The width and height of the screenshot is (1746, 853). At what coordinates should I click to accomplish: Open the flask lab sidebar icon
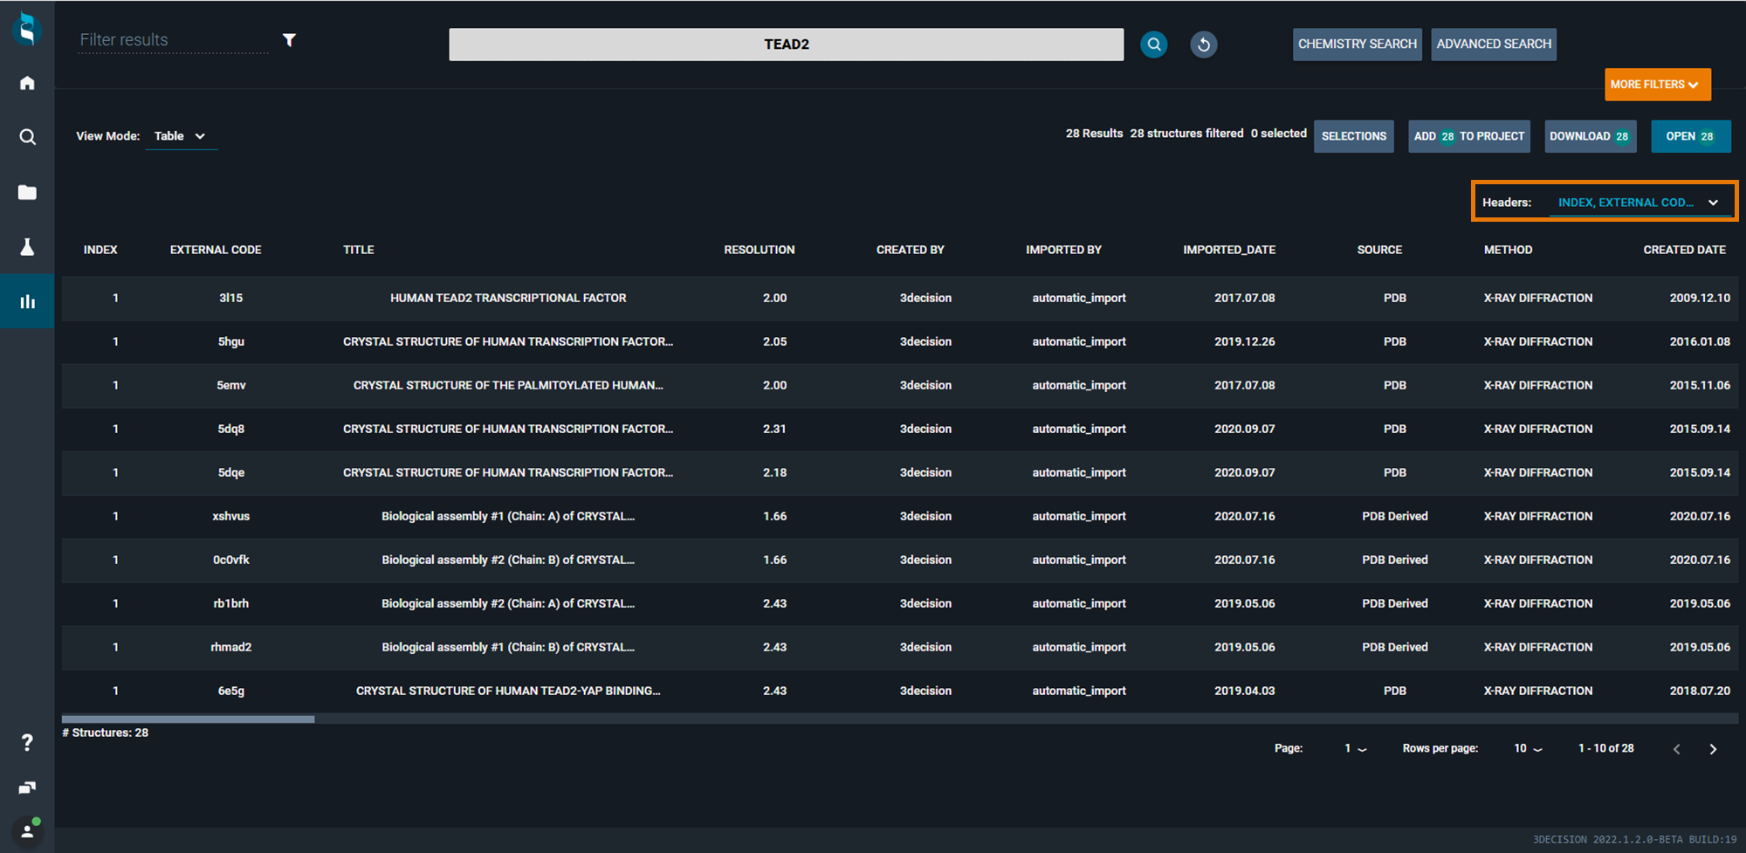click(x=27, y=247)
